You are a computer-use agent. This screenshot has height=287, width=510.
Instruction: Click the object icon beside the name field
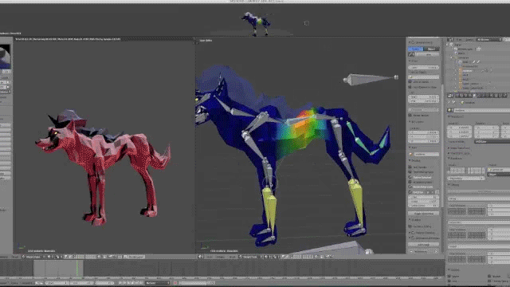[450, 110]
